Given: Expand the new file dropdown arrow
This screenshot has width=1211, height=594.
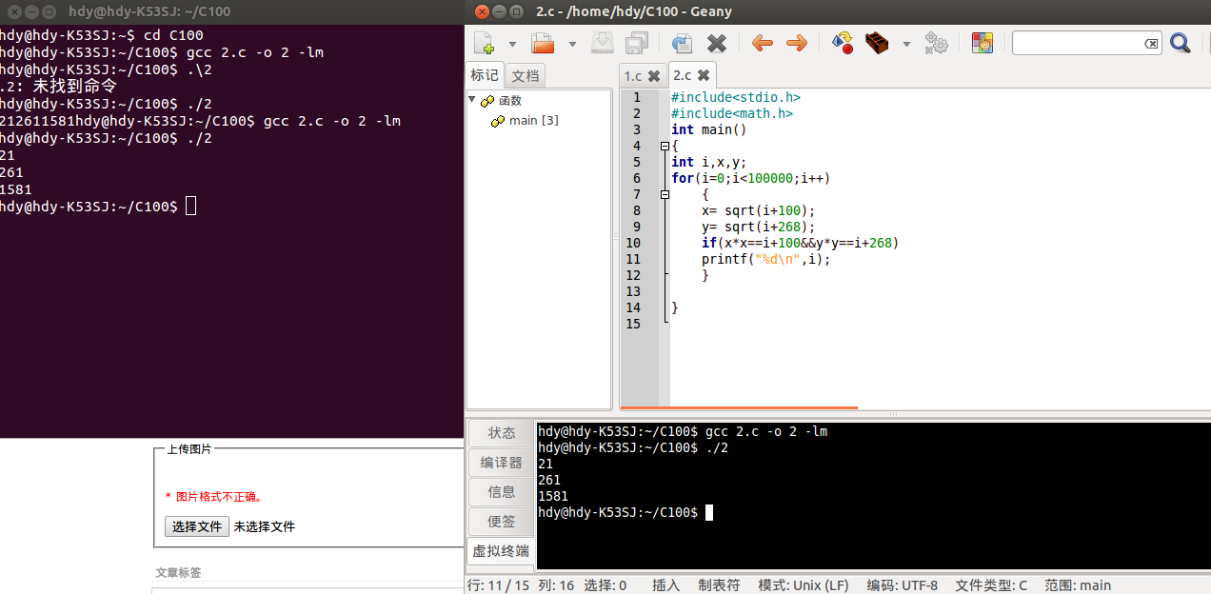Looking at the screenshot, I should (x=512, y=44).
